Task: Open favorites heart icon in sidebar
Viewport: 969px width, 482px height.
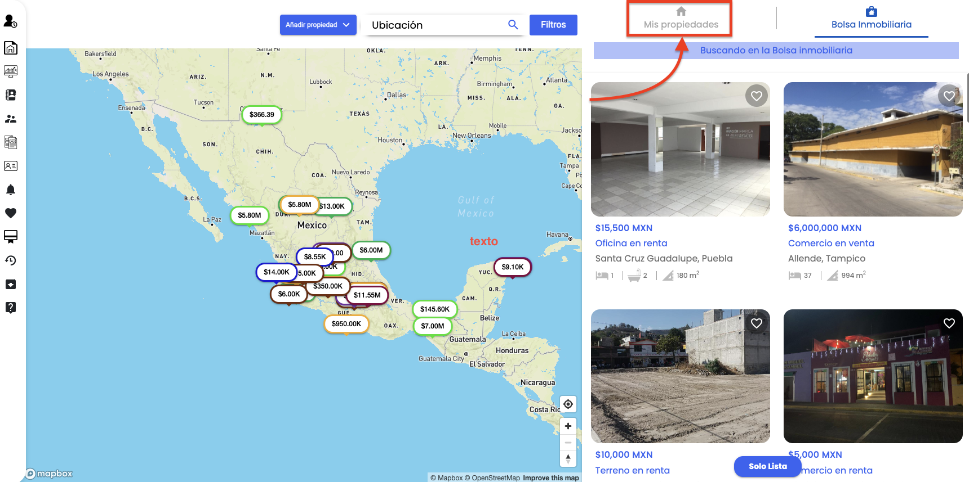Action: (x=10, y=213)
